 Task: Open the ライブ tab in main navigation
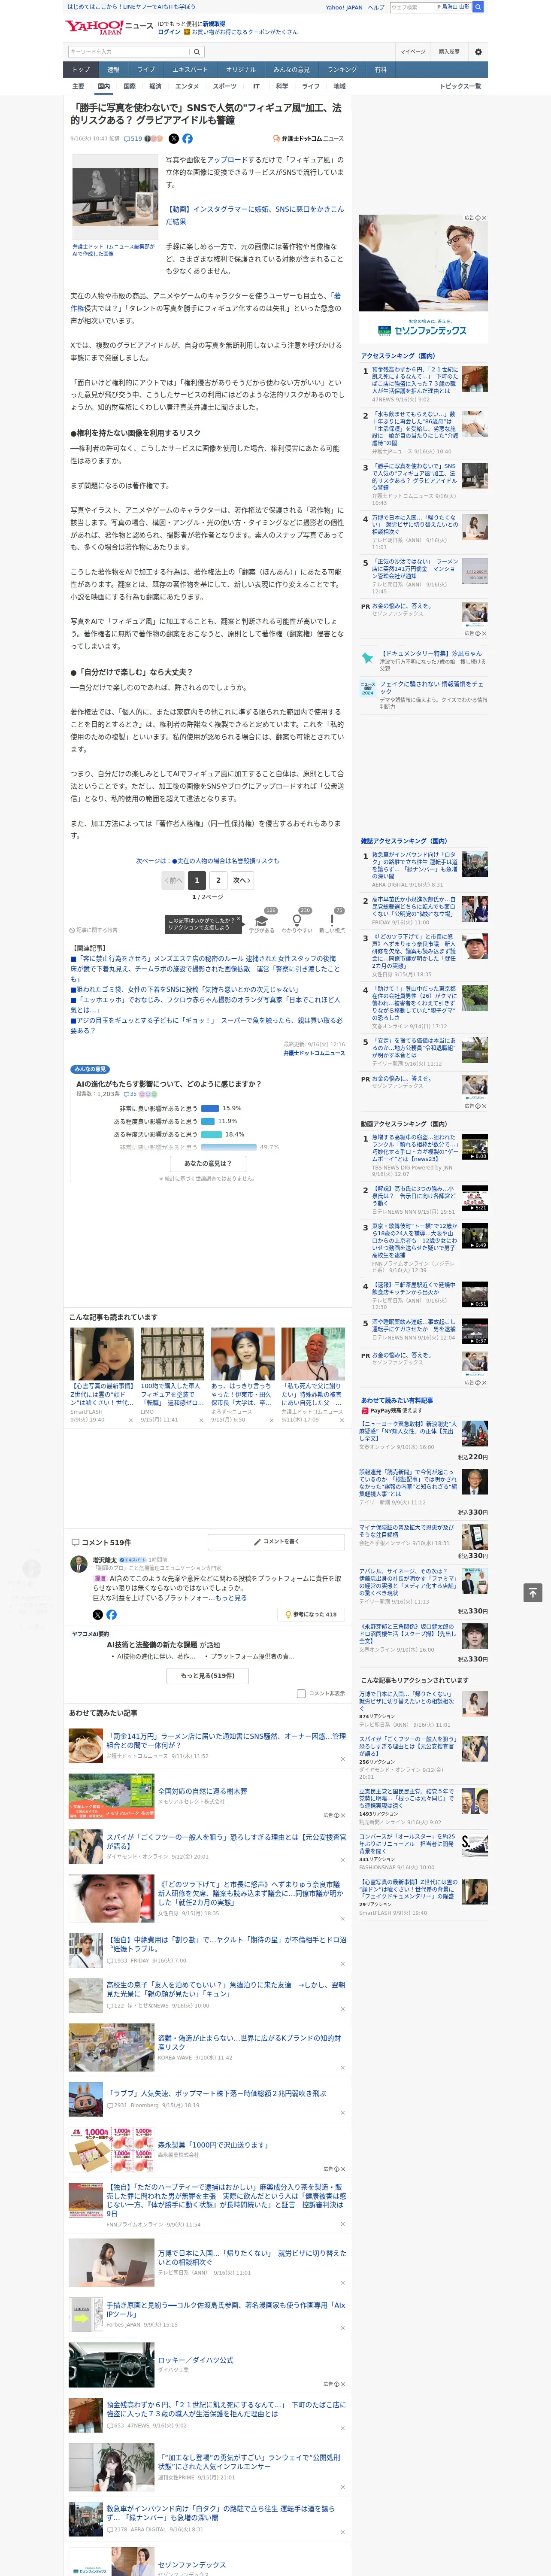click(x=146, y=70)
